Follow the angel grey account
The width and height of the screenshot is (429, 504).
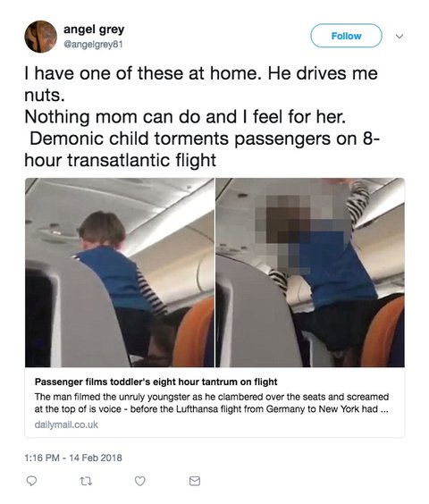tap(346, 36)
